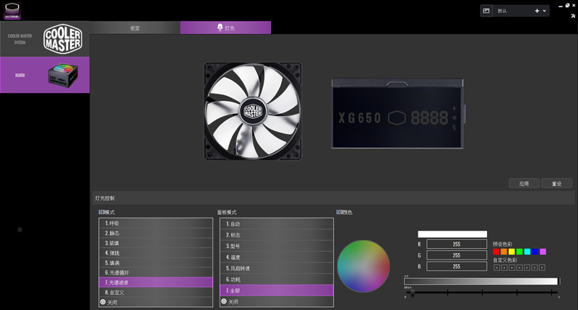
Task: Turn off LED mode with 关闭
Action: coord(155,302)
